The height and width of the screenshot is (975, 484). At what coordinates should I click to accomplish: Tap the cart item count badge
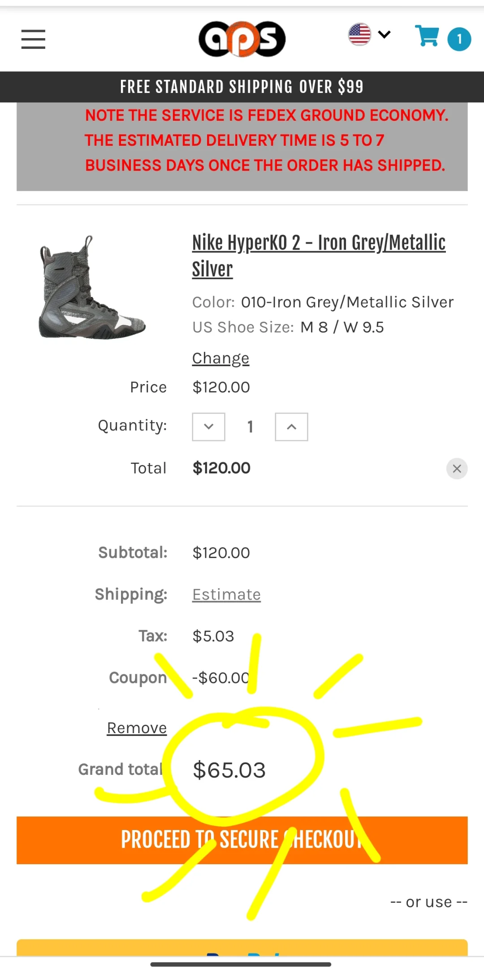pyautogui.click(x=459, y=39)
